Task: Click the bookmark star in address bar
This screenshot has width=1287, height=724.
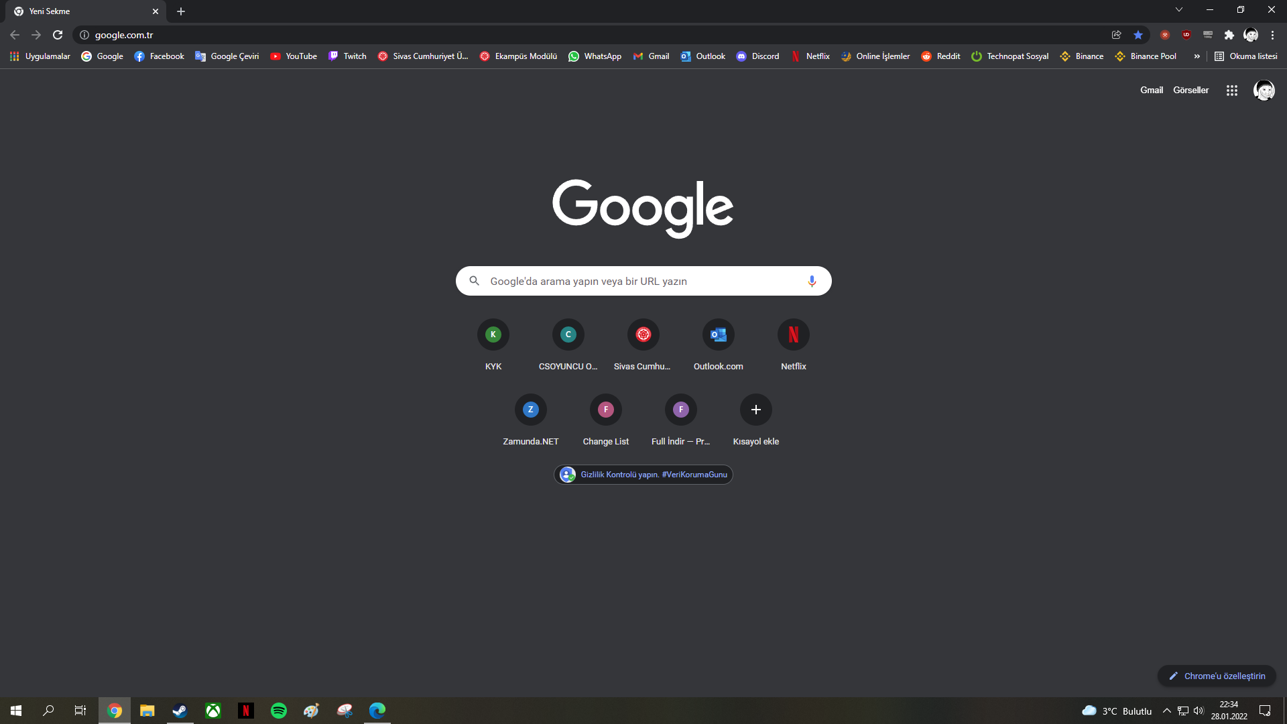Action: [x=1138, y=35]
